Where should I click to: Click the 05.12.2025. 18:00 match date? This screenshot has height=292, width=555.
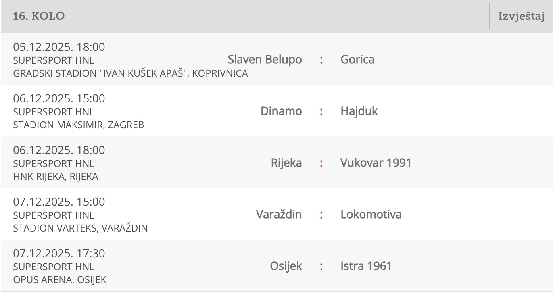tap(59, 47)
